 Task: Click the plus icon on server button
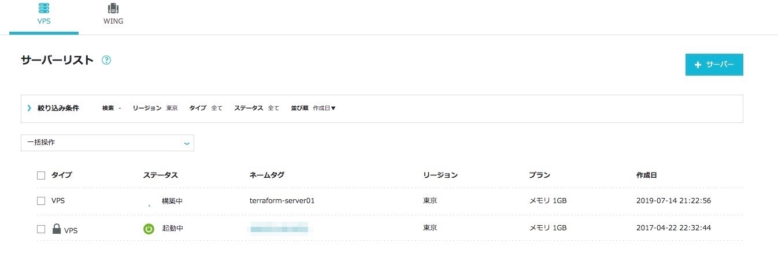[x=698, y=65]
